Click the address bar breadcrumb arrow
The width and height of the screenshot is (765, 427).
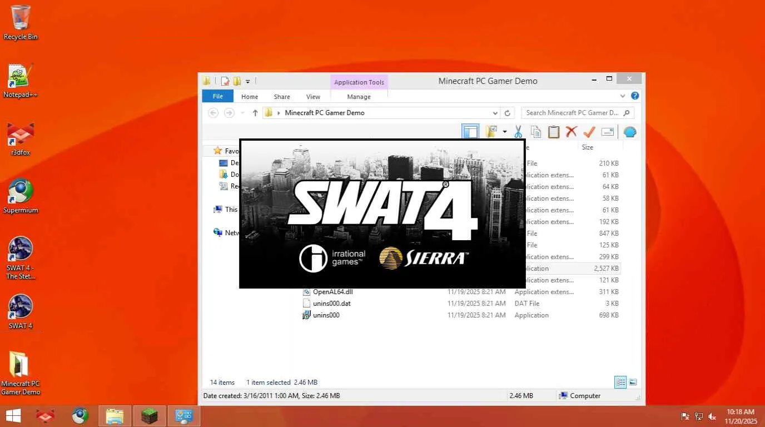tap(279, 113)
